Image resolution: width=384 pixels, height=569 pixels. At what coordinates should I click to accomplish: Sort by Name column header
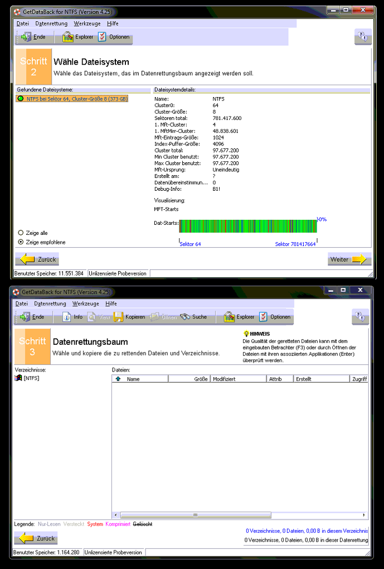point(140,379)
